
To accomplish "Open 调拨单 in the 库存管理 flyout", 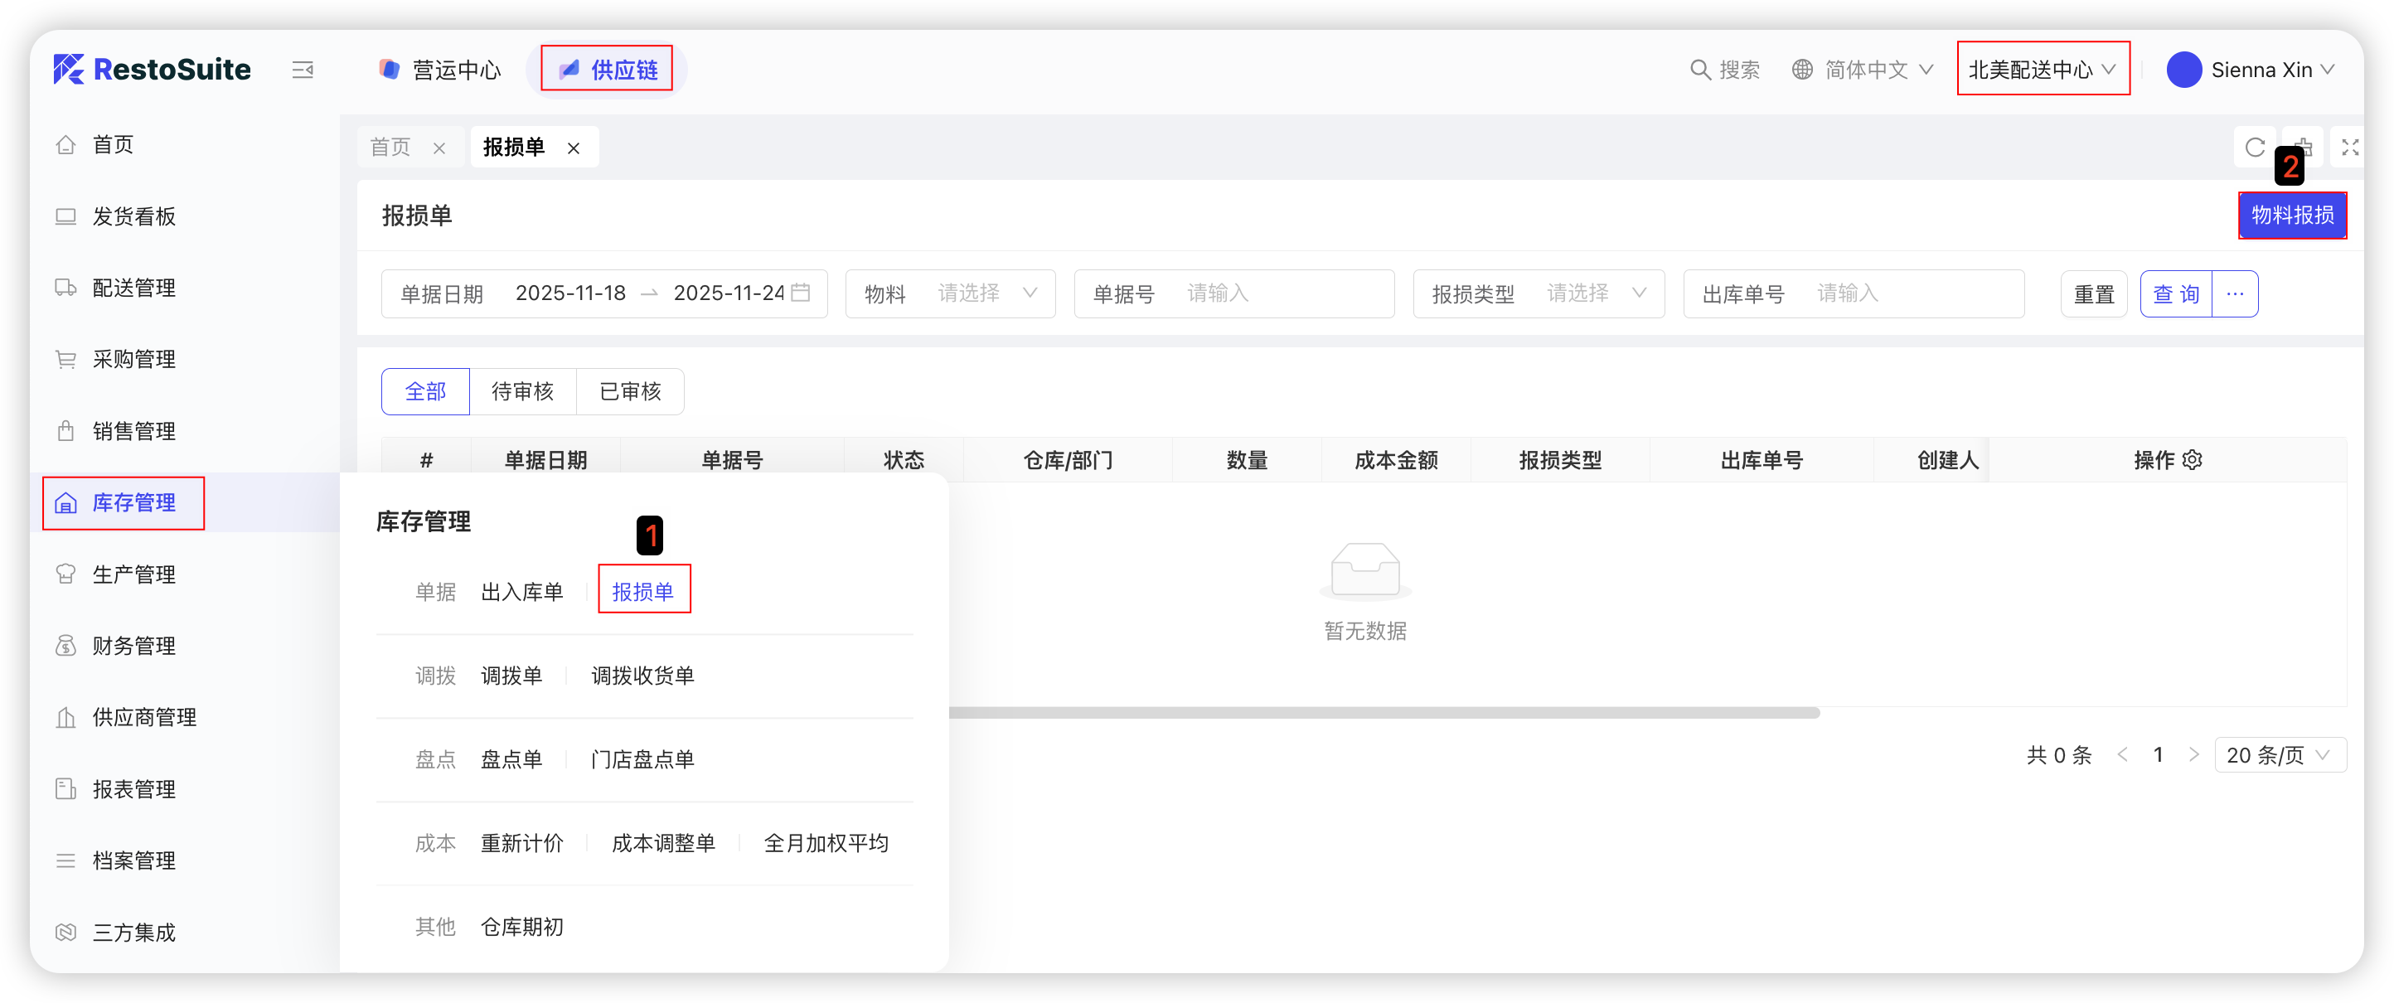I will [x=511, y=676].
